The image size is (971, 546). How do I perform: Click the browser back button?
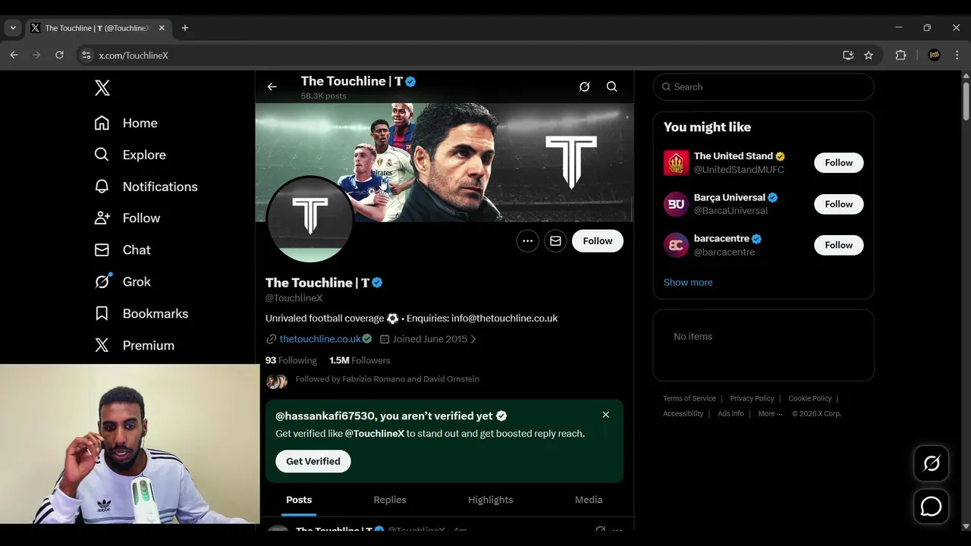pos(14,55)
